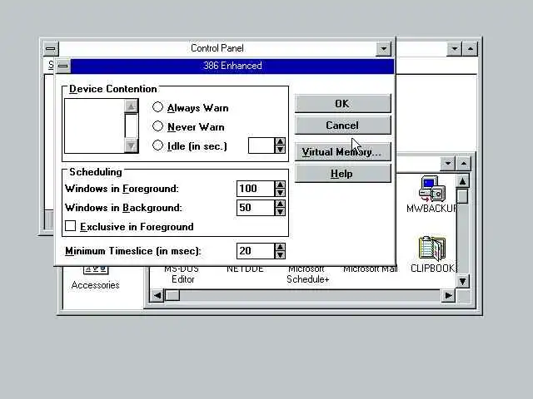The image size is (533, 399).
Task: Decrease the Idle seconds value
Action: point(280,150)
